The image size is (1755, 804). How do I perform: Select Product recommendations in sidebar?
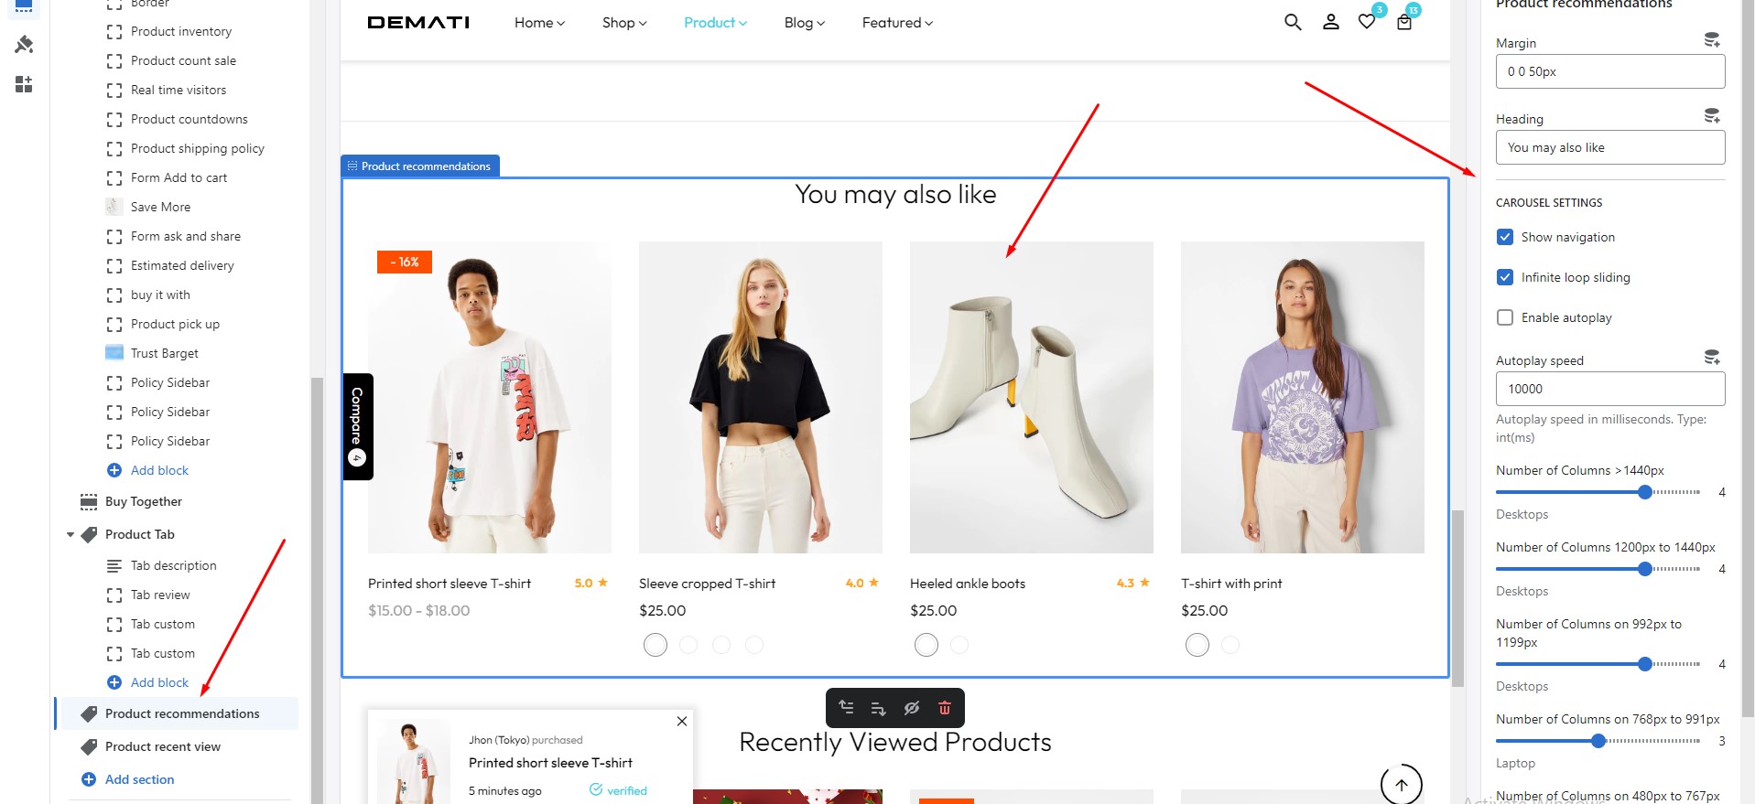click(x=182, y=713)
